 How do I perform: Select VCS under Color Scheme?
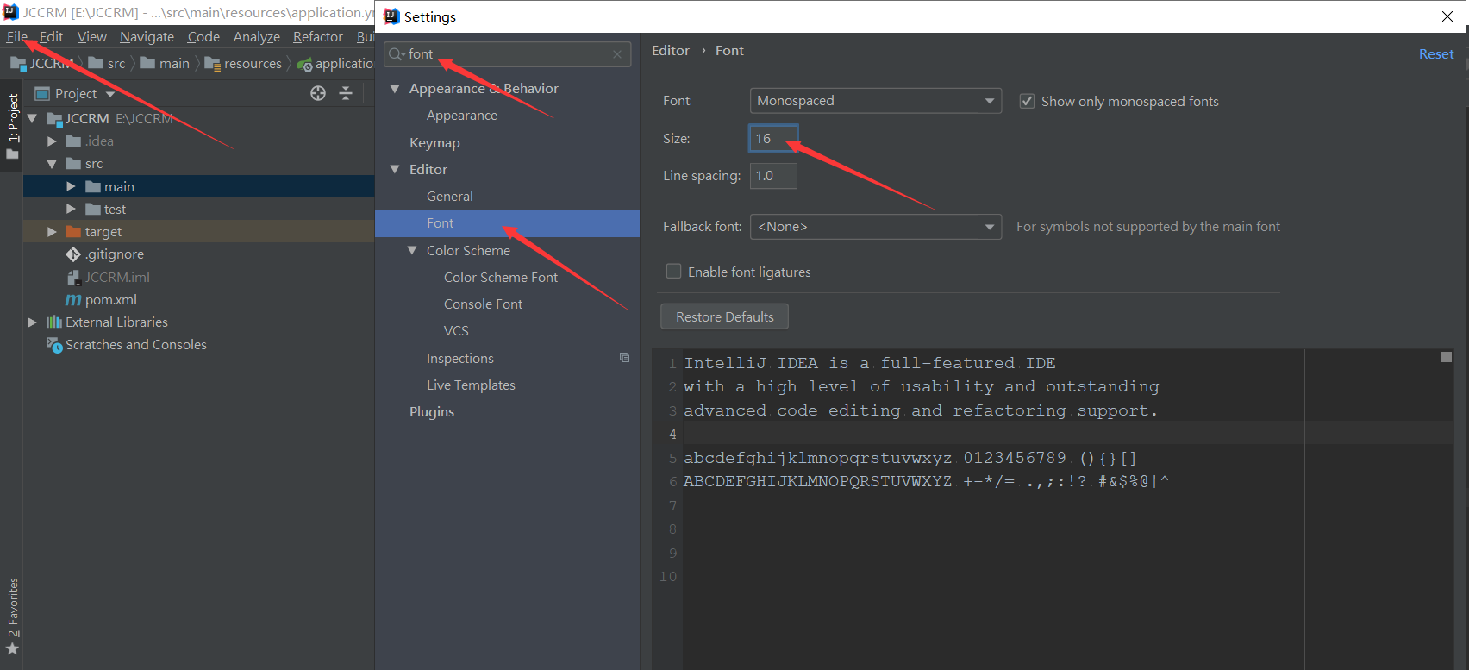(x=456, y=331)
